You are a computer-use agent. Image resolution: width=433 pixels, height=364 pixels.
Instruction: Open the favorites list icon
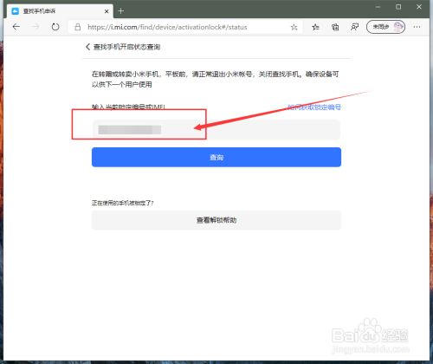[x=315, y=27]
